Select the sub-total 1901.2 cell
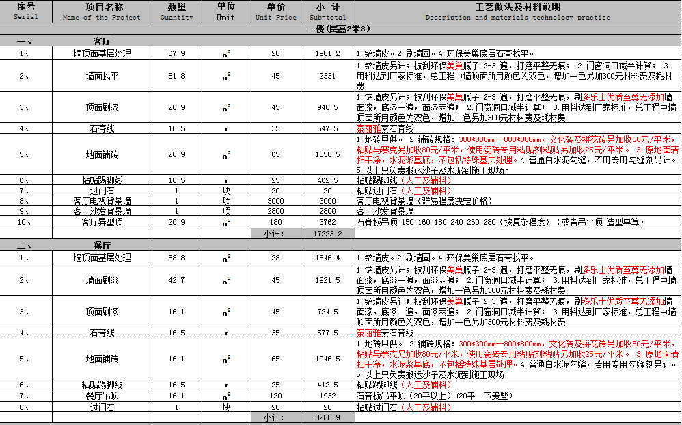 327,53
